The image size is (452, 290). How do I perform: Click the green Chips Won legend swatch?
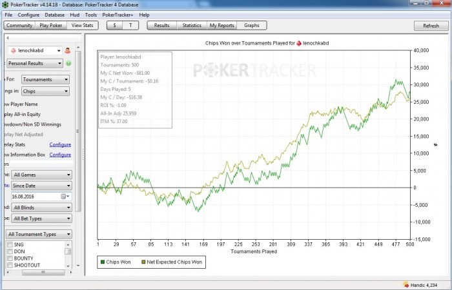102,262
